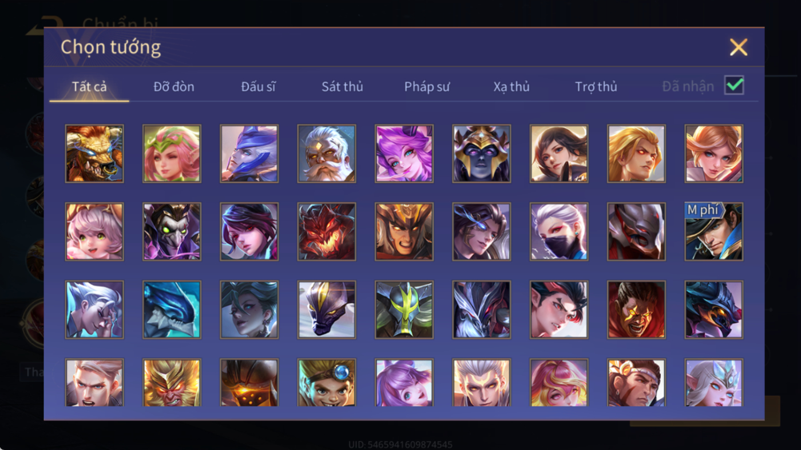Screen dimensions: 801x450
Task: Select the golden monkey king hero
Action: click(172, 383)
